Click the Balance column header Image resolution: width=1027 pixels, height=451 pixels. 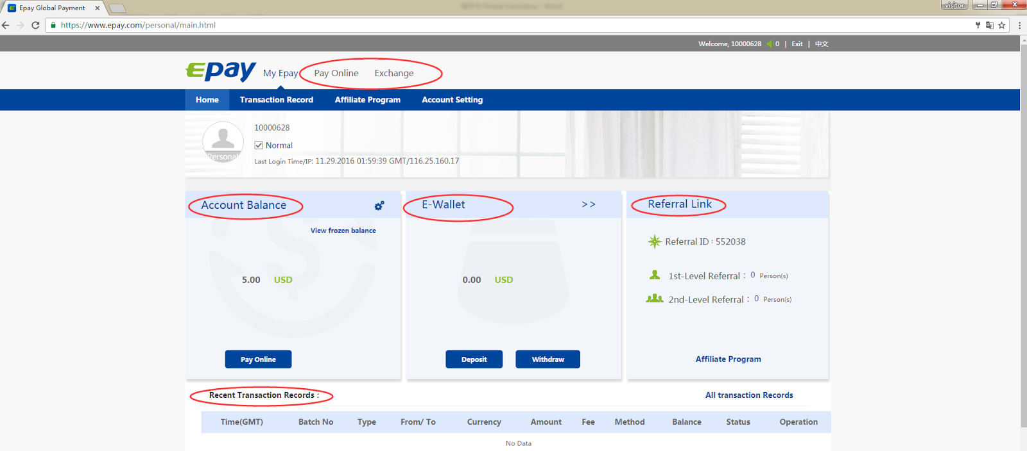tap(687, 422)
